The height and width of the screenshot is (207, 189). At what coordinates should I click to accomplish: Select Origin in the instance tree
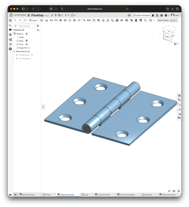[x=21, y=37]
